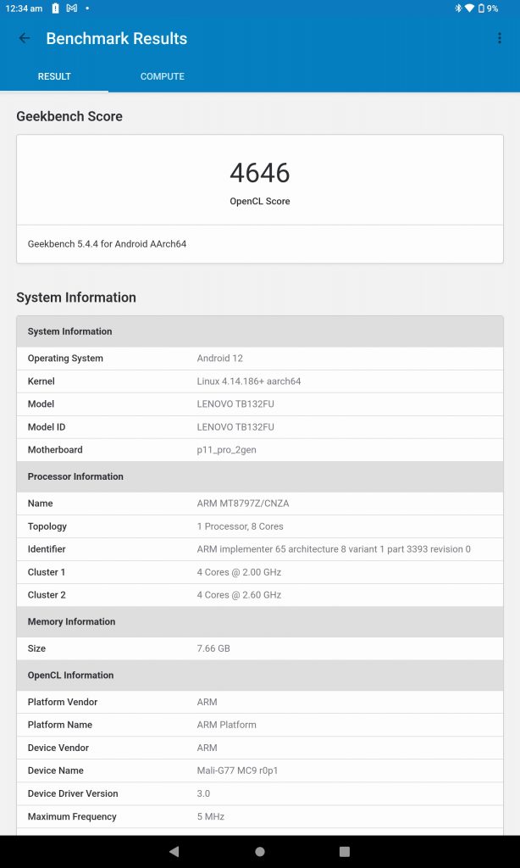Tap the Device Name Mali-G77 row
The height and width of the screenshot is (868, 520).
pos(259,771)
